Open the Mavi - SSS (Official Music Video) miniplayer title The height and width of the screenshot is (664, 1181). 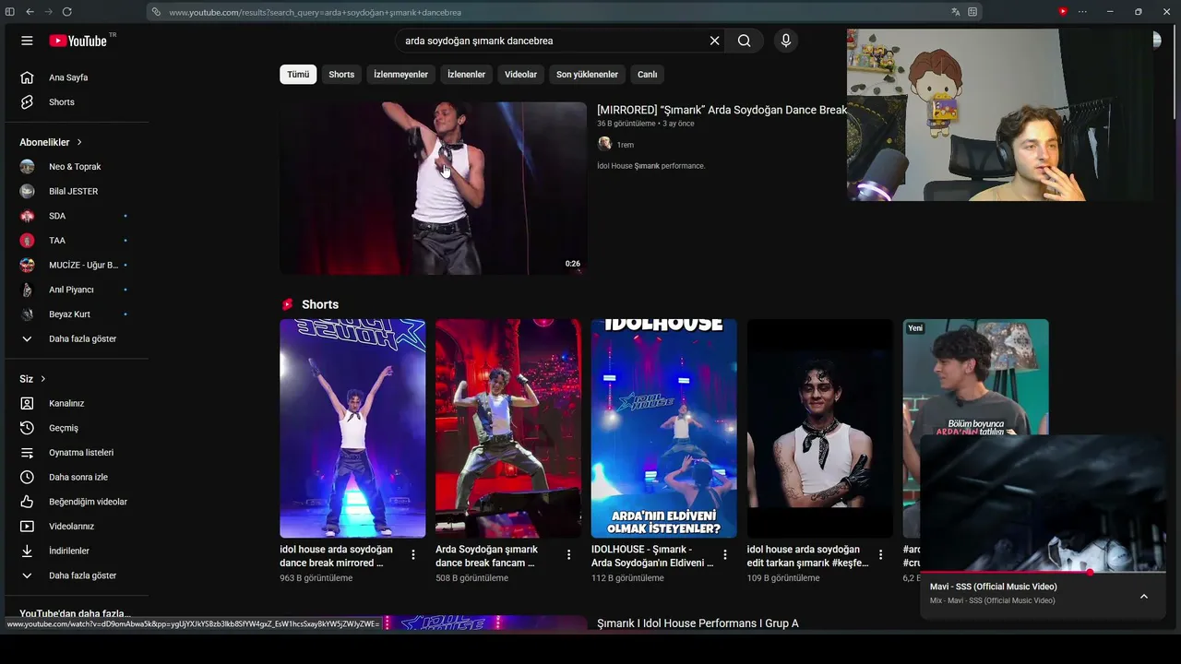tap(994, 587)
